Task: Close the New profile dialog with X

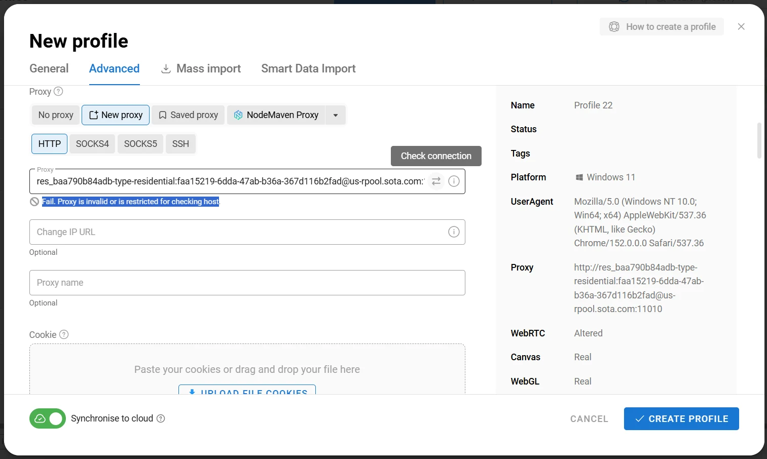Action: pyautogui.click(x=741, y=26)
